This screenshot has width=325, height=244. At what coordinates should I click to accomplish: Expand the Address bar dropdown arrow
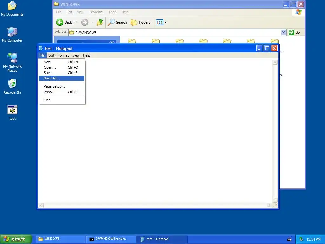[283, 32]
